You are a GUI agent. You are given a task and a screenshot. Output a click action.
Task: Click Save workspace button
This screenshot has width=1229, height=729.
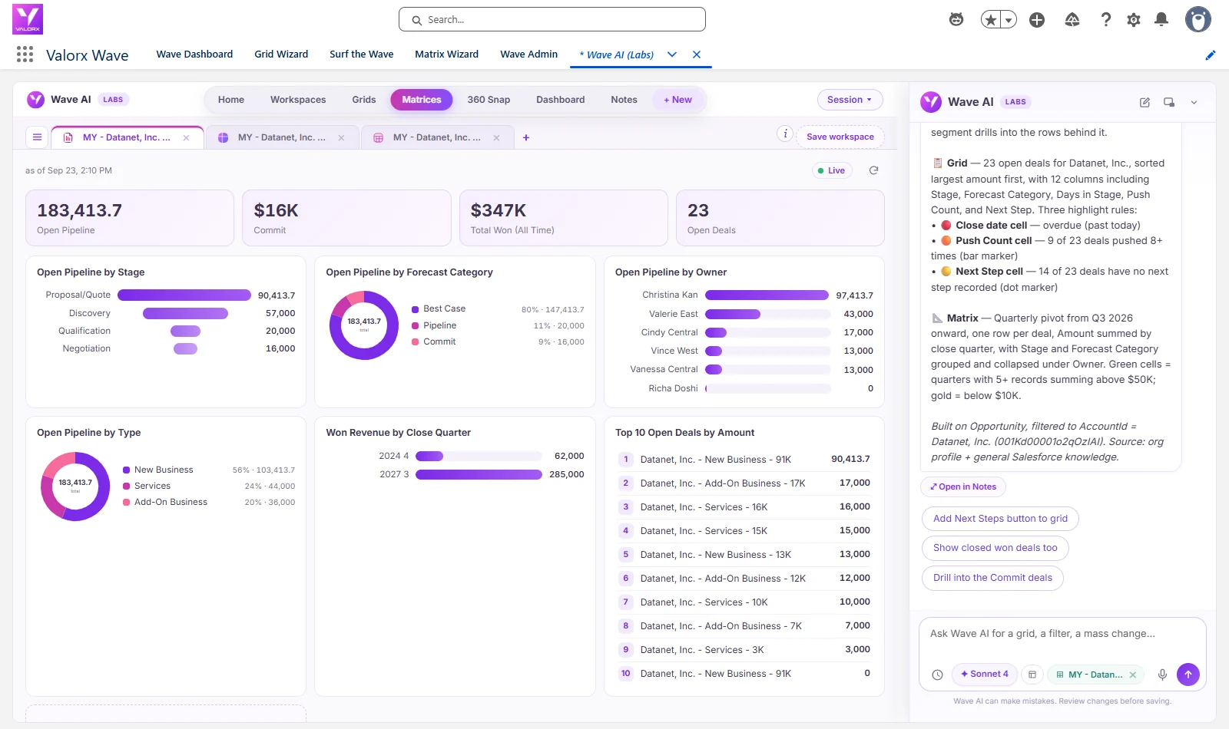(840, 137)
